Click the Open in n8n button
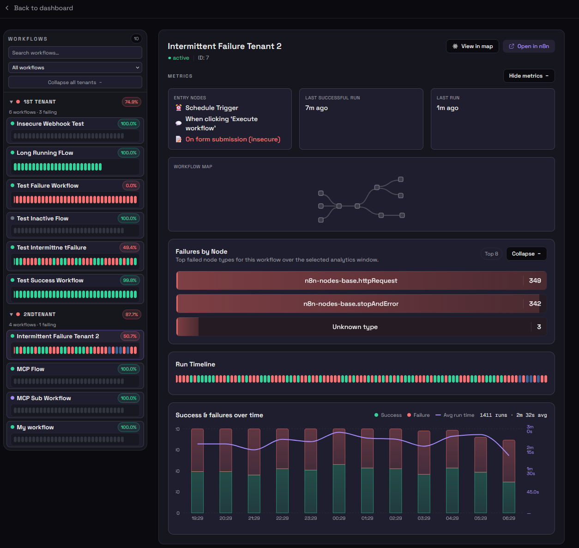Viewport: 579px width, 548px height. tap(529, 46)
